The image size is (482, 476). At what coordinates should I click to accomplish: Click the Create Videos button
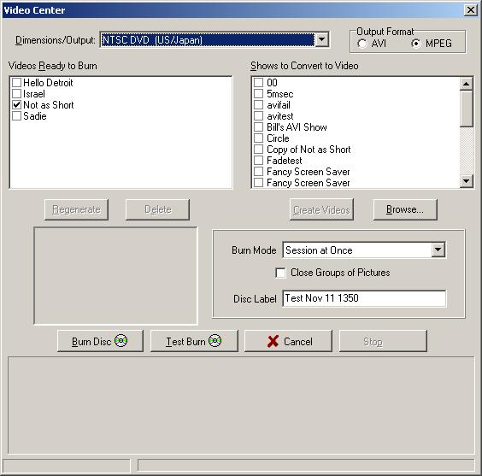click(321, 209)
